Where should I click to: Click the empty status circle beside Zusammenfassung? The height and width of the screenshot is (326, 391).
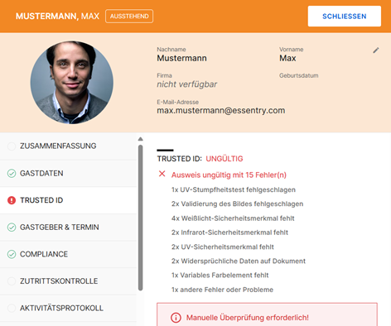pyautogui.click(x=12, y=146)
